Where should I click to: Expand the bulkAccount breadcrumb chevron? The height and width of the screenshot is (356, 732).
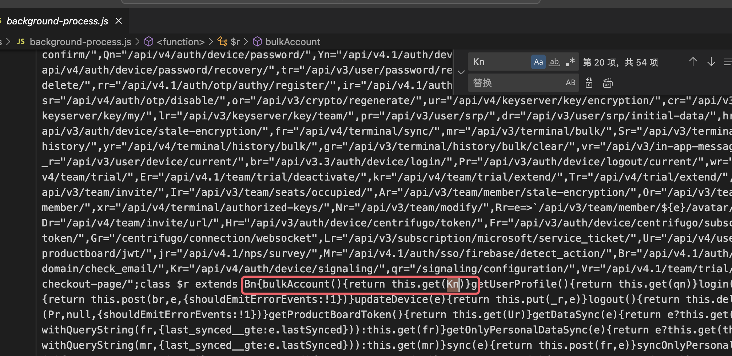pos(246,41)
